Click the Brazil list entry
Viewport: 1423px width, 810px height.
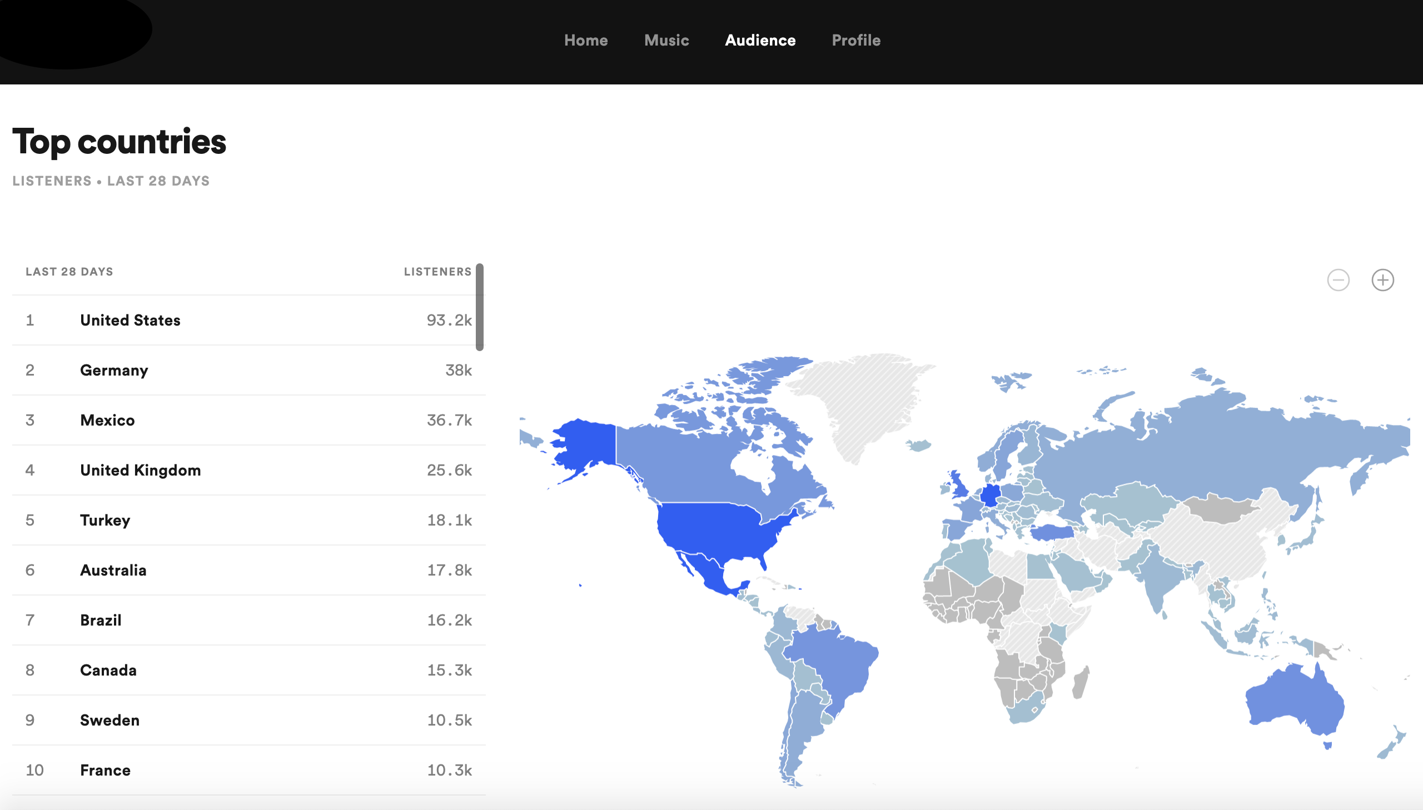[101, 621]
